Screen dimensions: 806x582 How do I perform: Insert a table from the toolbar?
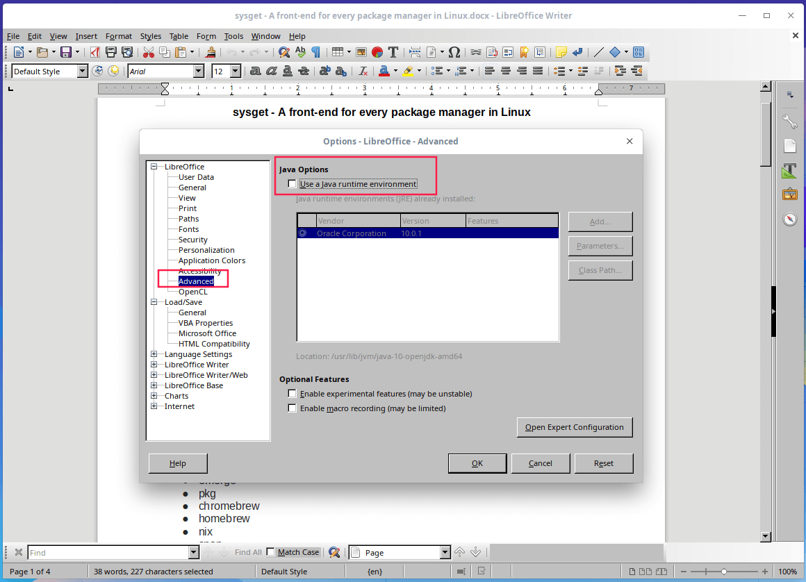point(338,51)
